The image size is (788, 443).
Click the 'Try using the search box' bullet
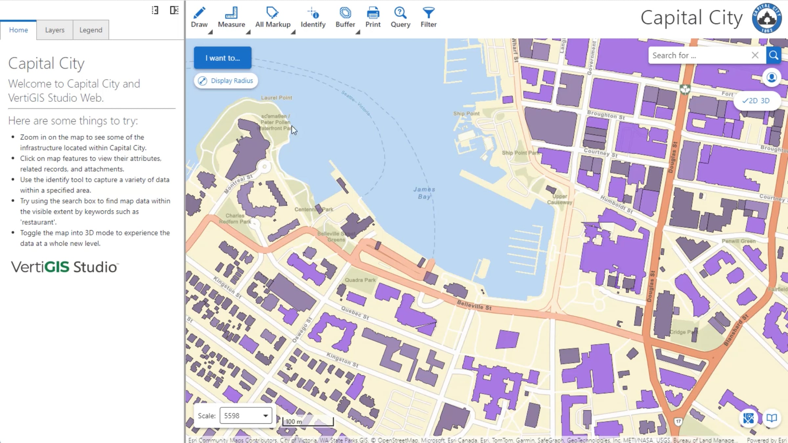95,211
